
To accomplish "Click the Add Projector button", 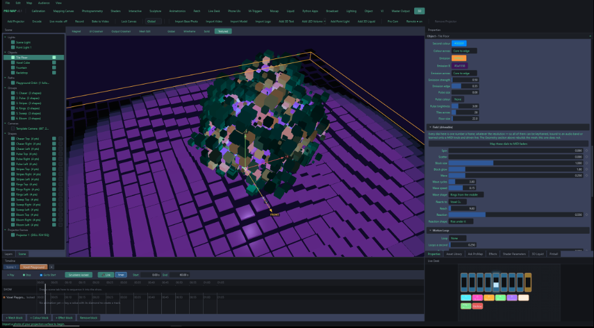I will click(16, 21).
